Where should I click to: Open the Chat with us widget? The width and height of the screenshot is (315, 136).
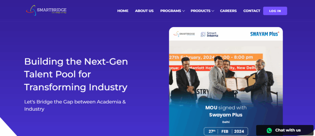(285, 130)
